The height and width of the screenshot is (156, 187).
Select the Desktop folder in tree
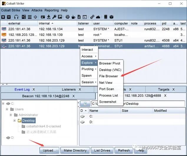click(29, 121)
